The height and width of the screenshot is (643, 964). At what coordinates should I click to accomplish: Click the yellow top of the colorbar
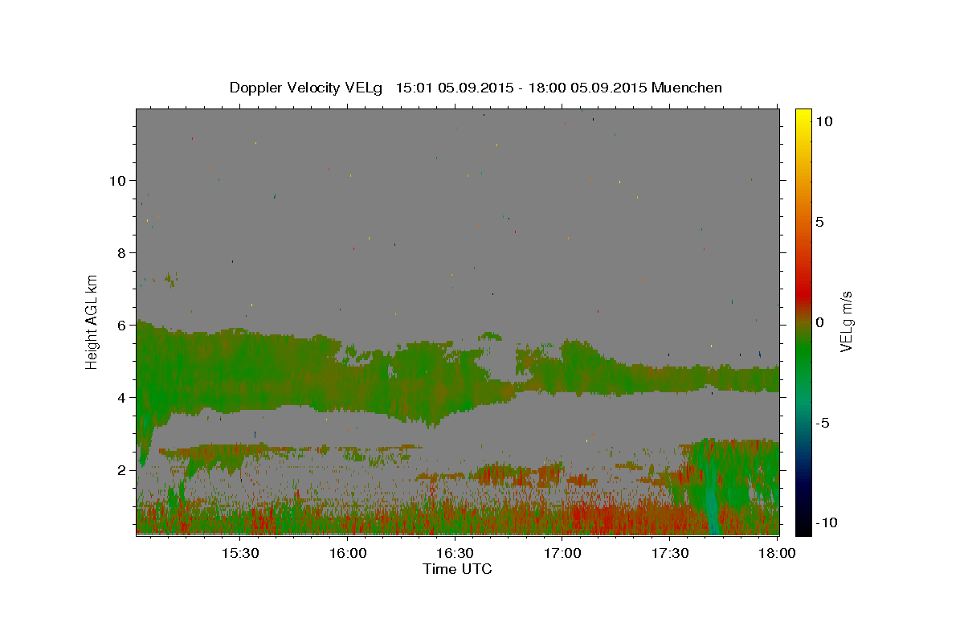coord(803,117)
